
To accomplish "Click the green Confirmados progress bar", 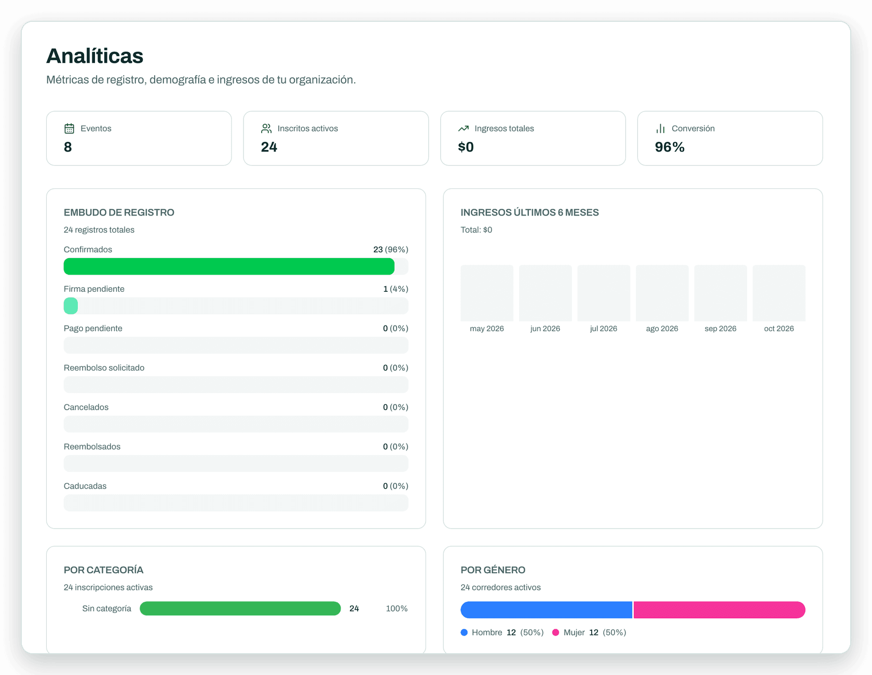I will pyautogui.click(x=229, y=266).
